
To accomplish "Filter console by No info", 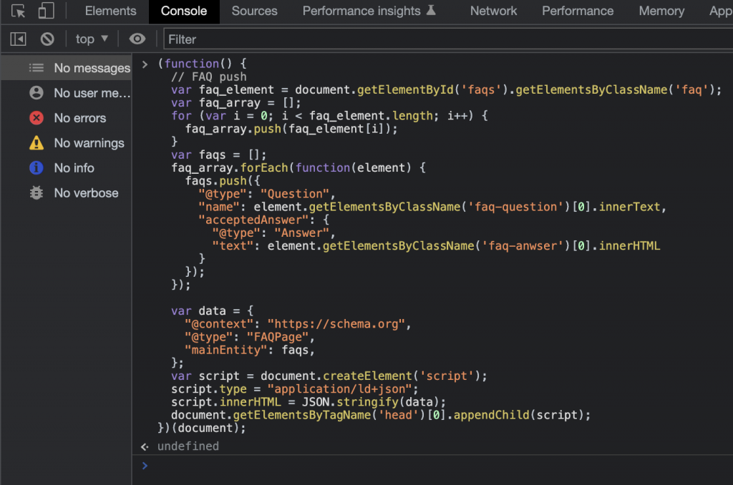I will pos(67,168).
